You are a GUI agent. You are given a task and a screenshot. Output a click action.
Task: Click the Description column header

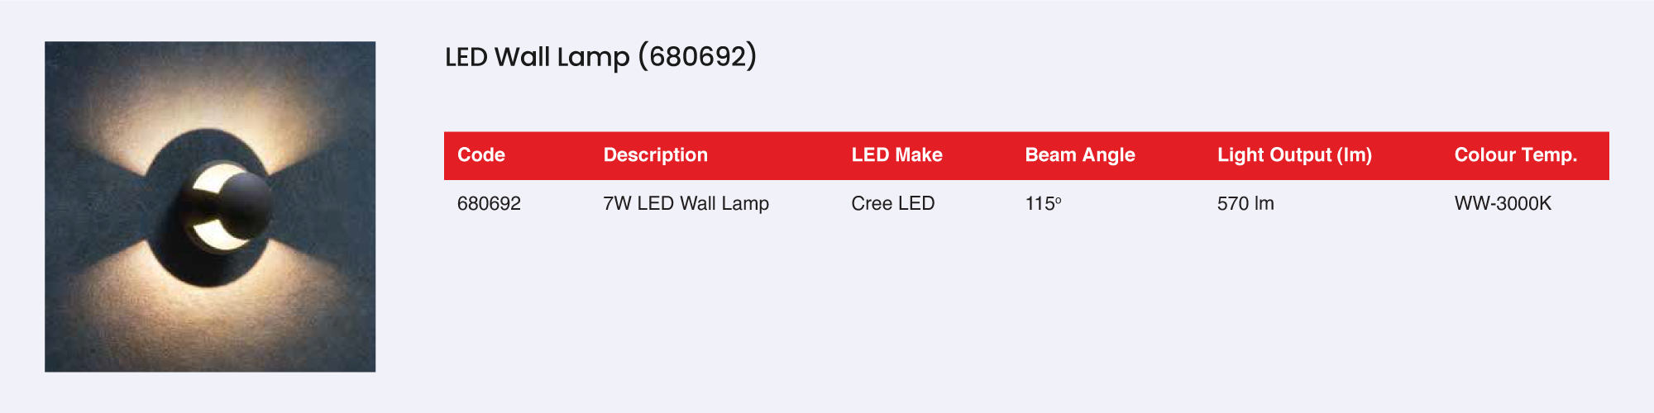[x=655, y=155]
